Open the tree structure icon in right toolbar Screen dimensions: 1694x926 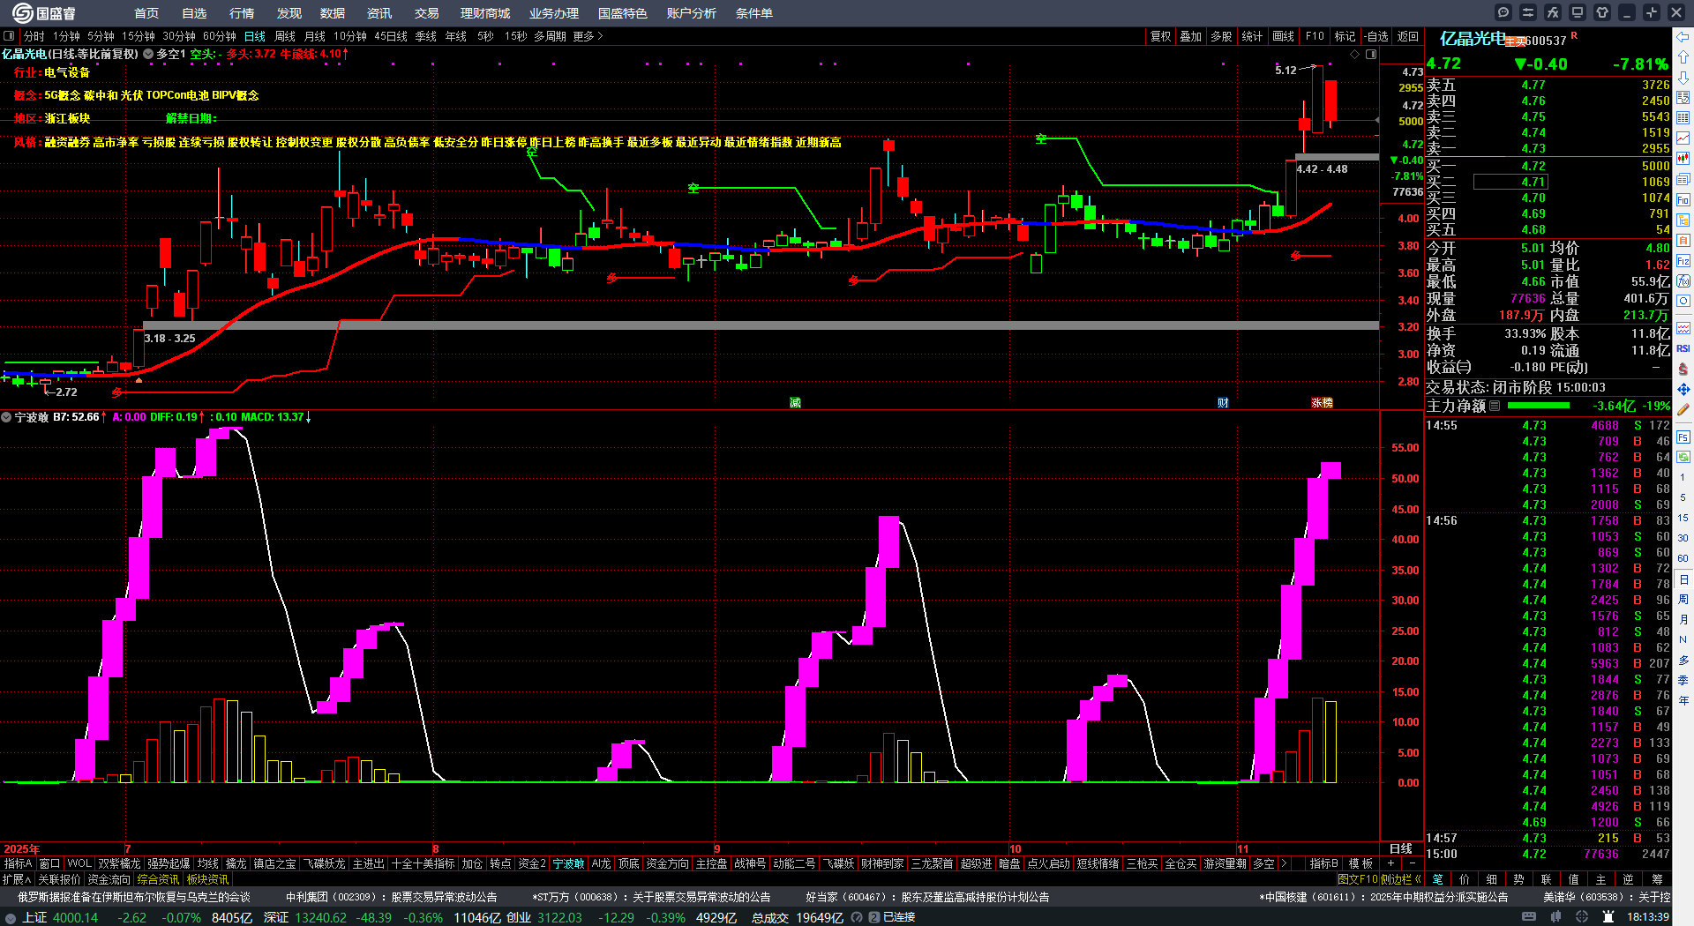tap(1683, 220)
